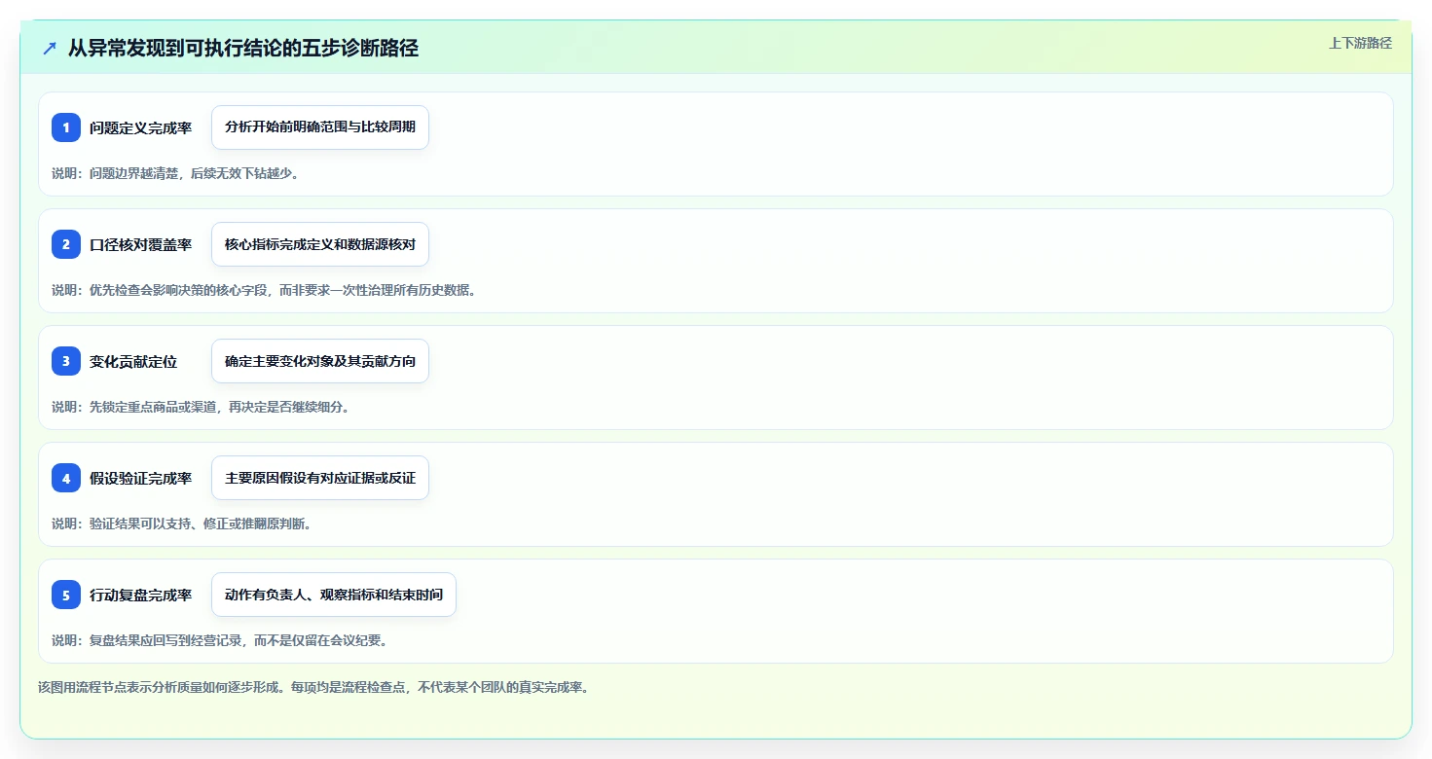This screenshot has height=759, width=1432.
Task: Click the note about 优先检查会影响决策的核心字段
Action: 264,290
